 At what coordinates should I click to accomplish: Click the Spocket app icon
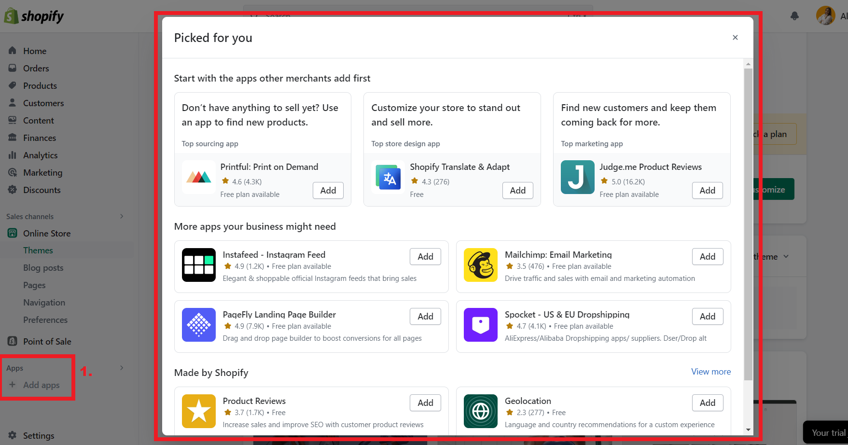pos(481,325)
